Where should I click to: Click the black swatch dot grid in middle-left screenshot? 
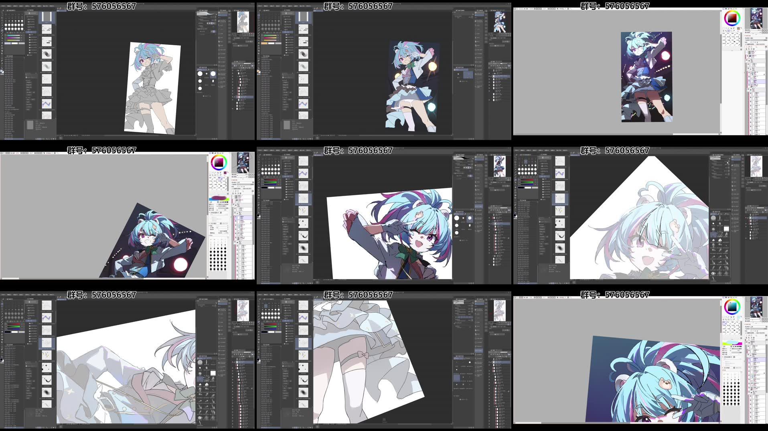[x=219, y=255]
